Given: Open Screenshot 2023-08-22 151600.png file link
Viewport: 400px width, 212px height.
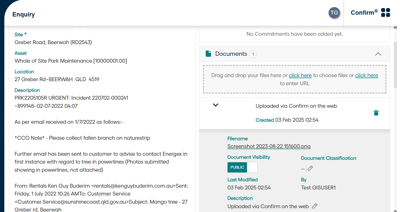Looking at the screenshot, I should coord(269,146).
